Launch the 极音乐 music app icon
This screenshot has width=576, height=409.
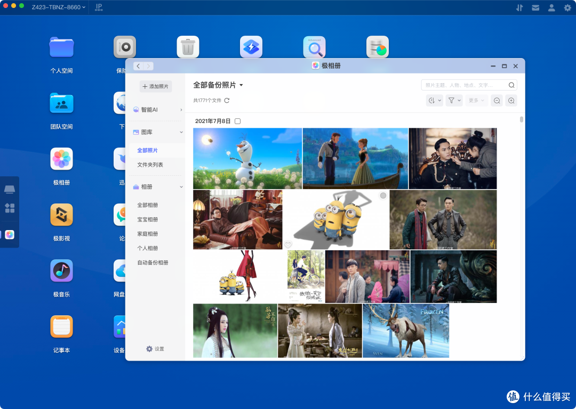tap(61, 271)
